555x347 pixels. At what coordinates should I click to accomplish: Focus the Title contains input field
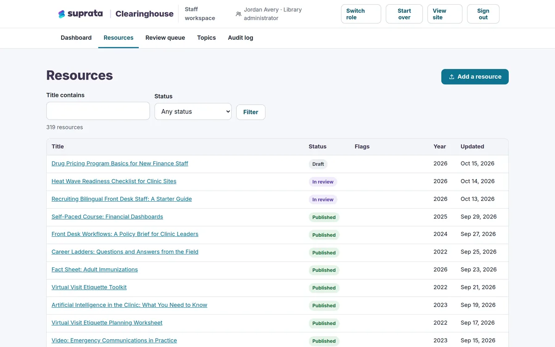coord(98,111)
